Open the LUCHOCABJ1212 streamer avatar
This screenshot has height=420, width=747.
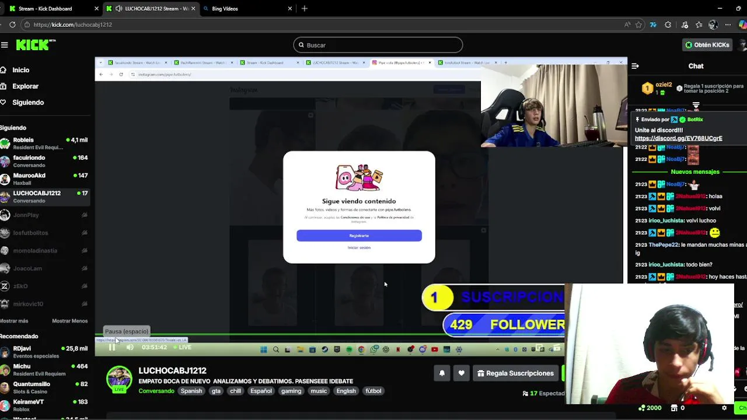(x=119, y=379)
